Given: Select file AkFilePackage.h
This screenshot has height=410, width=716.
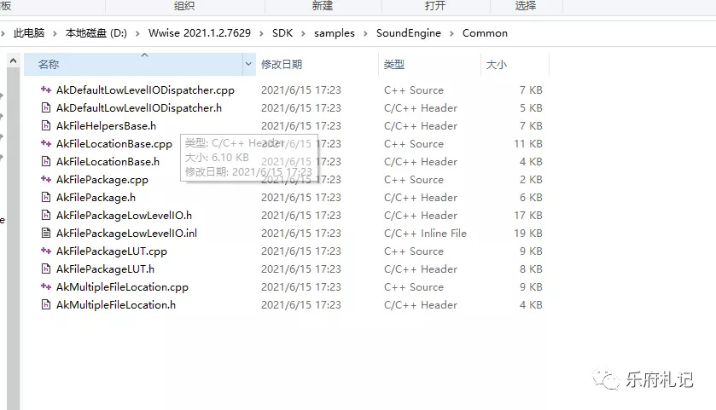Looking at the screenshot, I should pyautogui.click(x=96, y=198).
